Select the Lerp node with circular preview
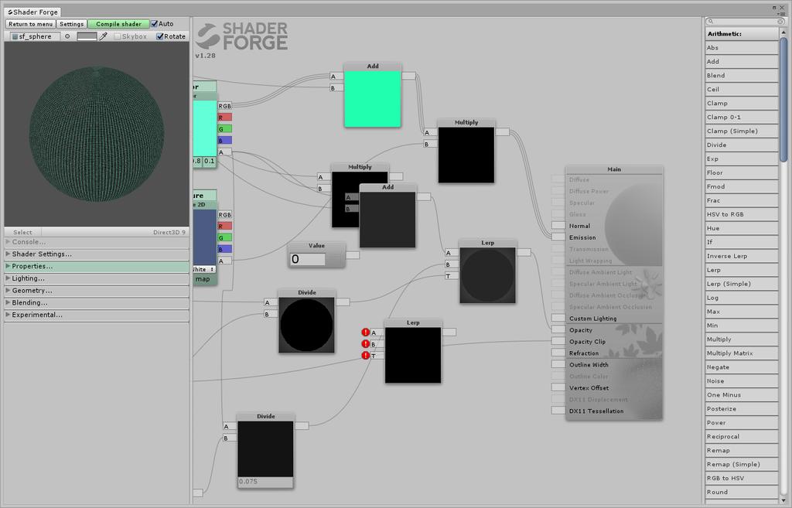Viewport: 792px width, 508px height. point(487,271)
